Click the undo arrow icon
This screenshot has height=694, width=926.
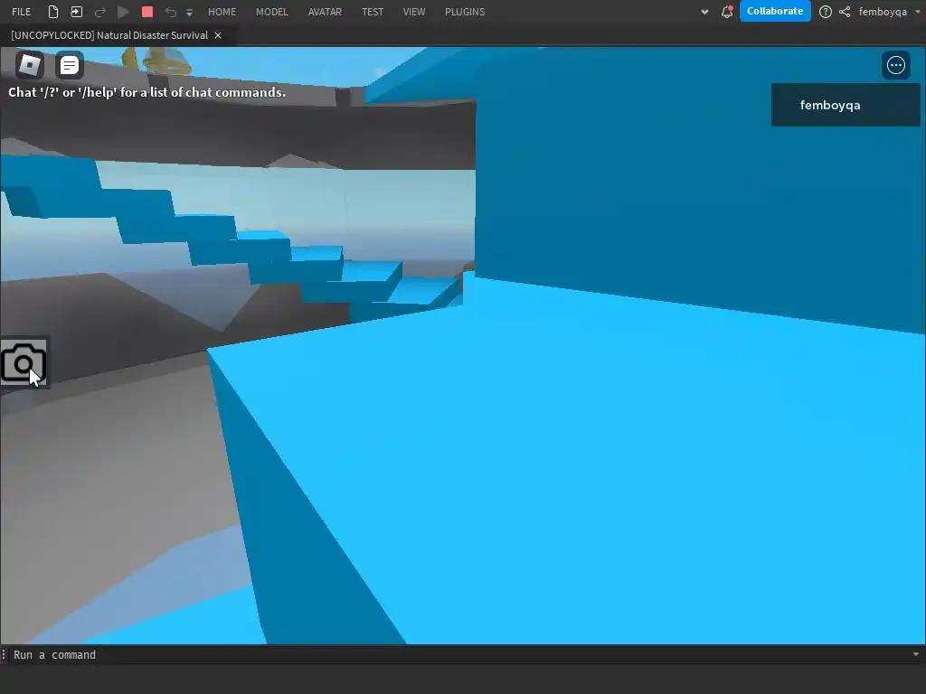[x=171, y=12]
